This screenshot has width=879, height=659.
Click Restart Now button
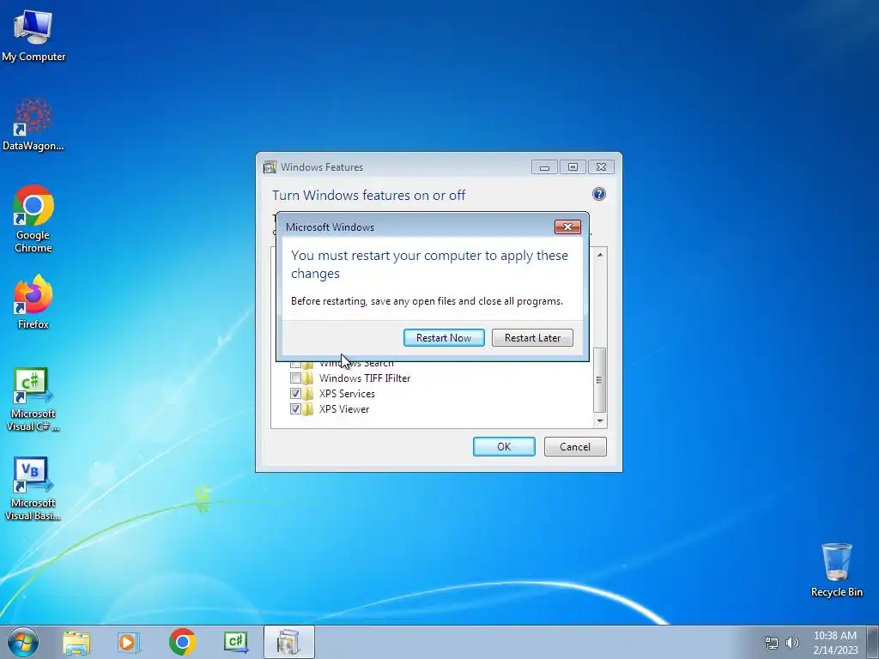444,337
